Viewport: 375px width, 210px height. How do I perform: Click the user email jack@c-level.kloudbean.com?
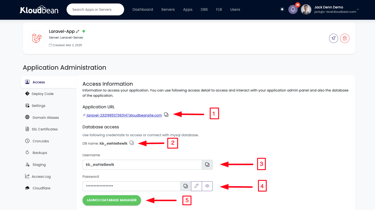click(335, 12)
